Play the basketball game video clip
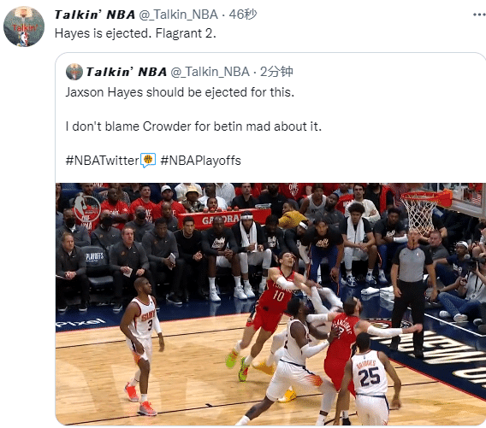The image size is (486, 428). tap(270, 304)
